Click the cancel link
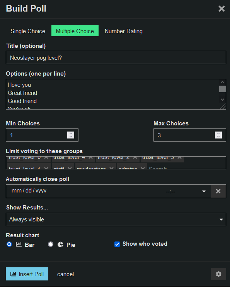 pyautogui.click(x=65, y=274)
